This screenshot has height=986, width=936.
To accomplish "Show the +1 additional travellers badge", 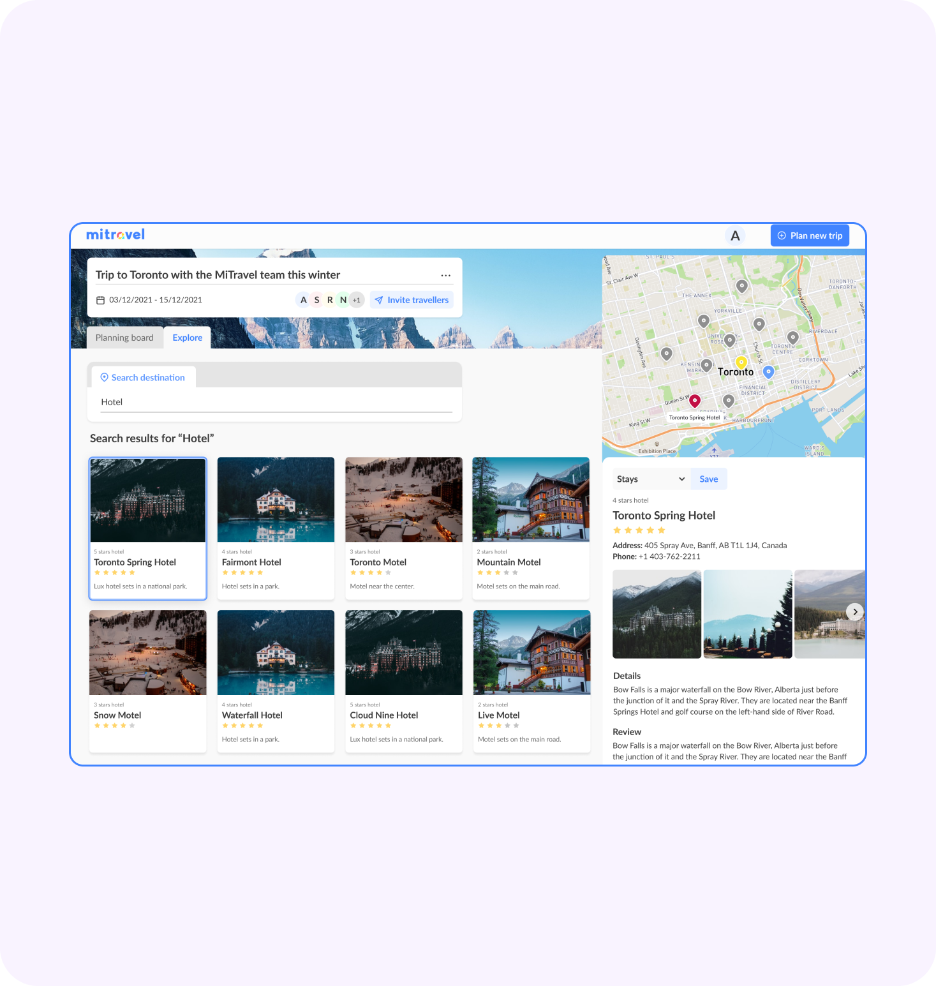I will coord(357,300).
